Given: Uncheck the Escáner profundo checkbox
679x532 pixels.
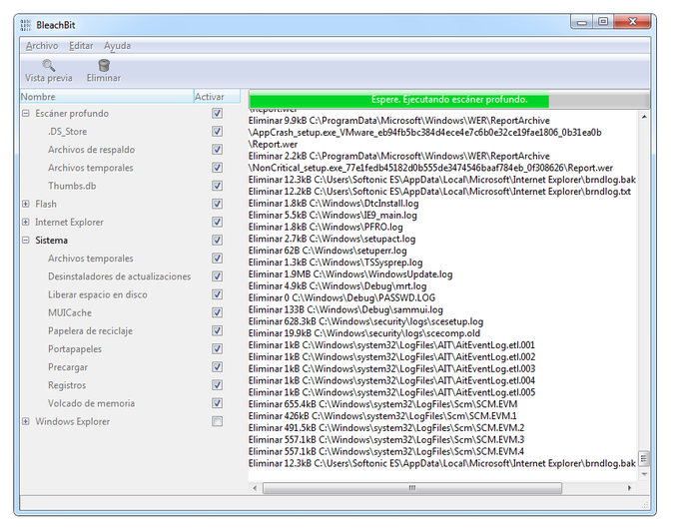Looking at the screenshot, I should pyautogui.click(x=218, y=114).
